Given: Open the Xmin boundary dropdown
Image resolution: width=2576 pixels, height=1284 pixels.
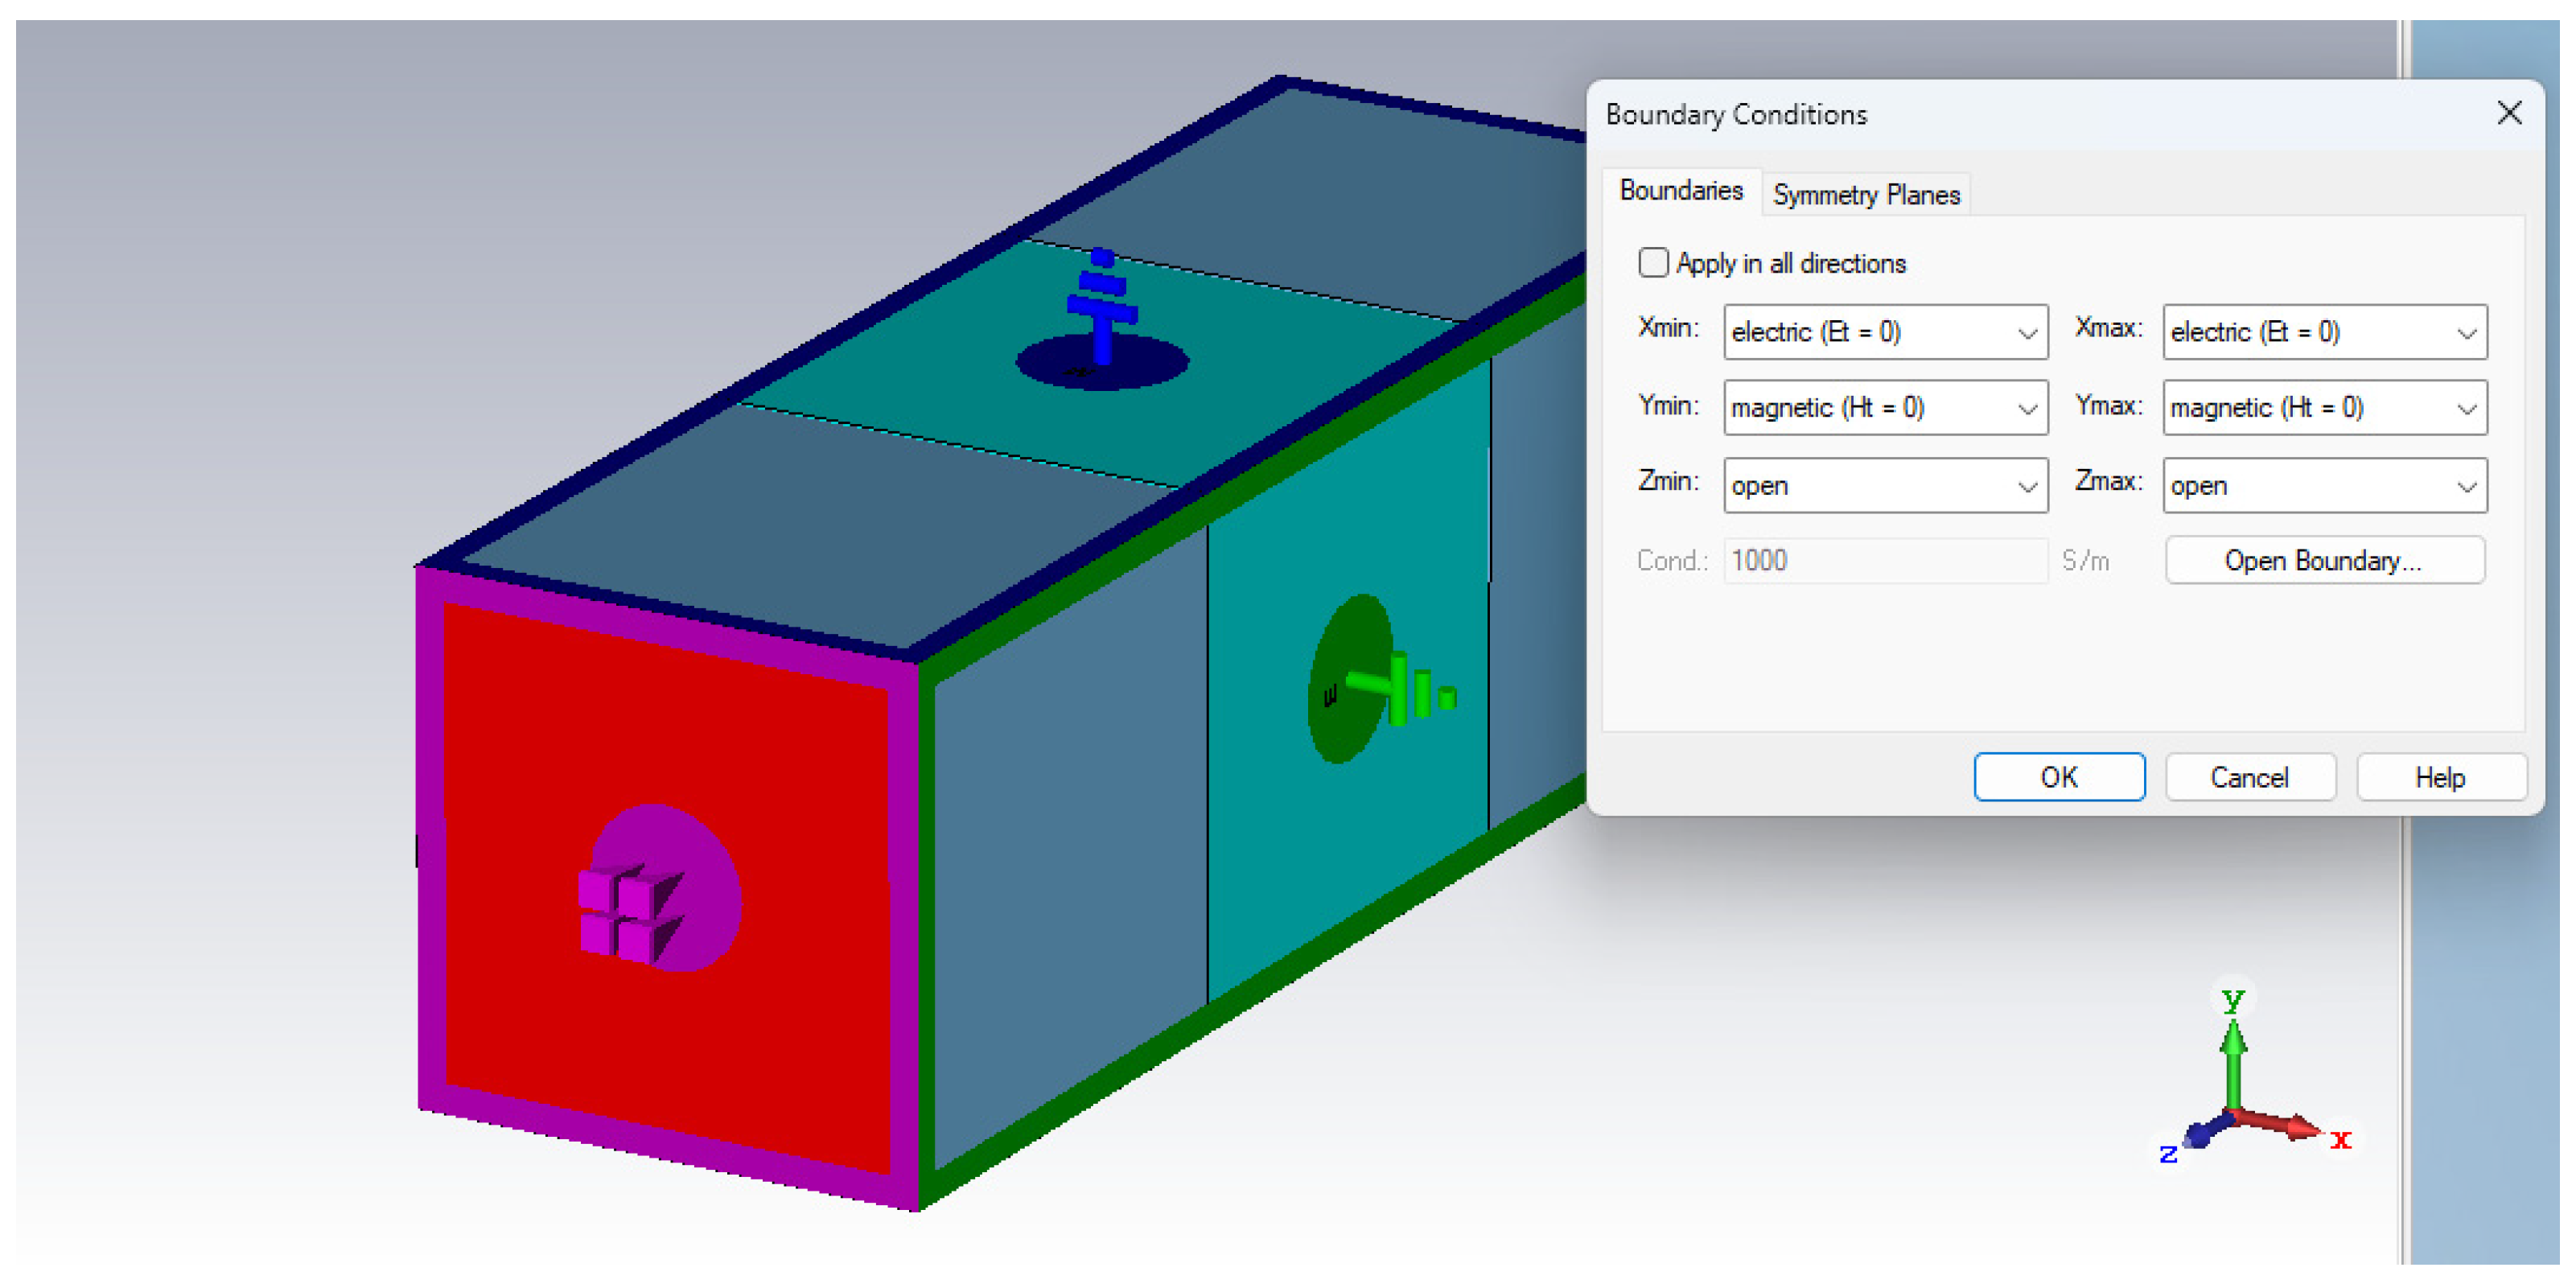Looking at the screenshot, I should [x=1885, y=332].
